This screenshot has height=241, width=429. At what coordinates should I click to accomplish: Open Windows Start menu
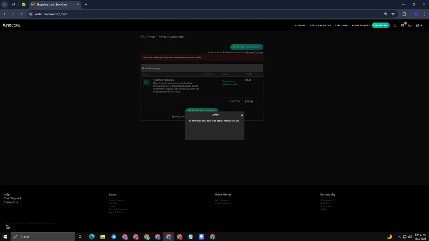5,237
